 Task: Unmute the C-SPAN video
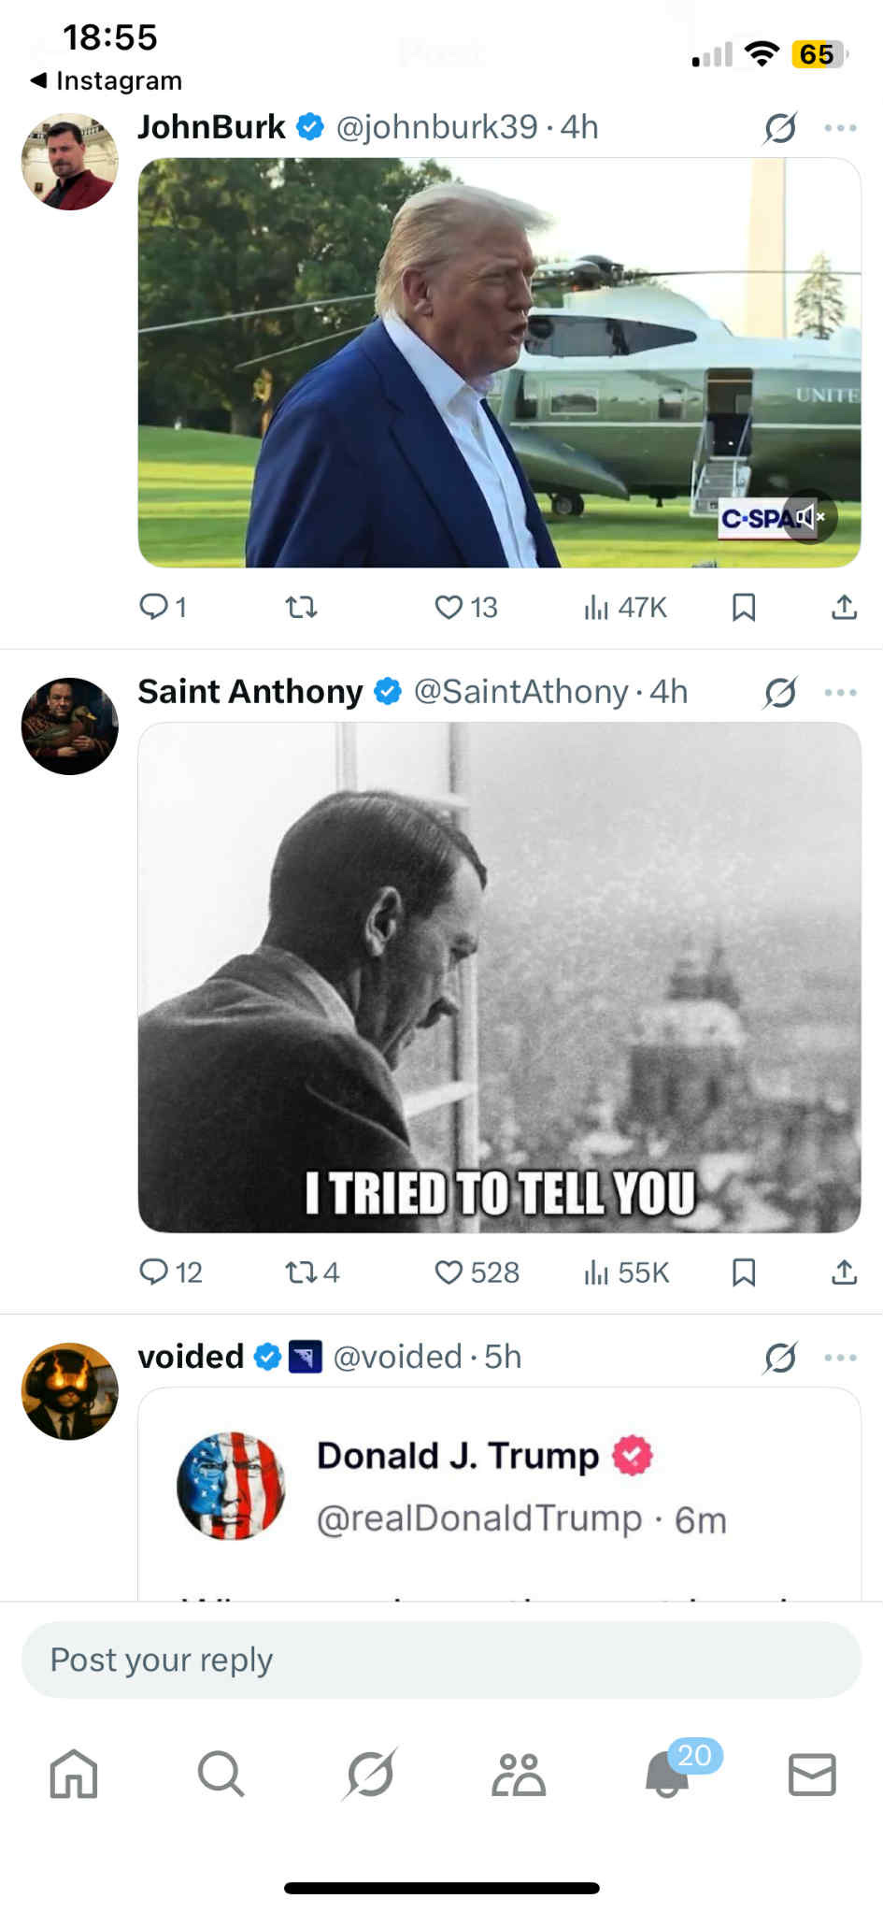pos(809,516)
